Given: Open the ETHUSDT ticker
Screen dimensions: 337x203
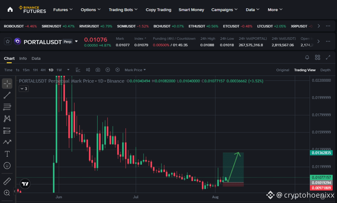Looking at the screenshot, I should pos(203,26).
